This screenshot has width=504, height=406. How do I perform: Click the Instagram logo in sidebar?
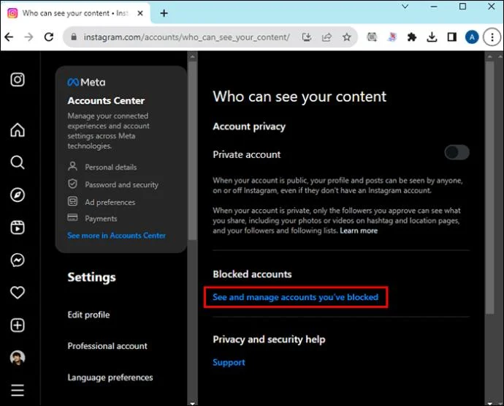pos(18,80)
